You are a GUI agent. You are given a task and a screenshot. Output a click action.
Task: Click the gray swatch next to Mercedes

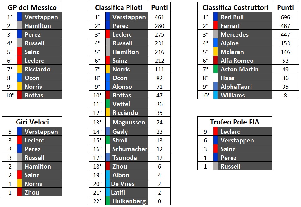coord(215,34)
